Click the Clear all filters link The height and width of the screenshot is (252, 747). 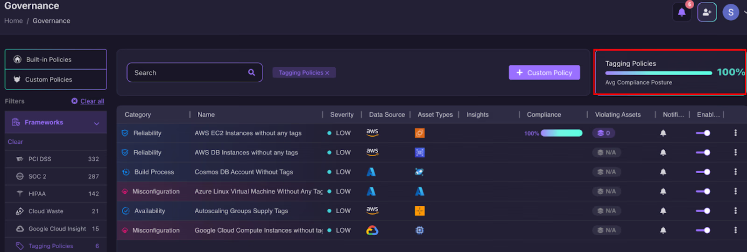(92, 101)
